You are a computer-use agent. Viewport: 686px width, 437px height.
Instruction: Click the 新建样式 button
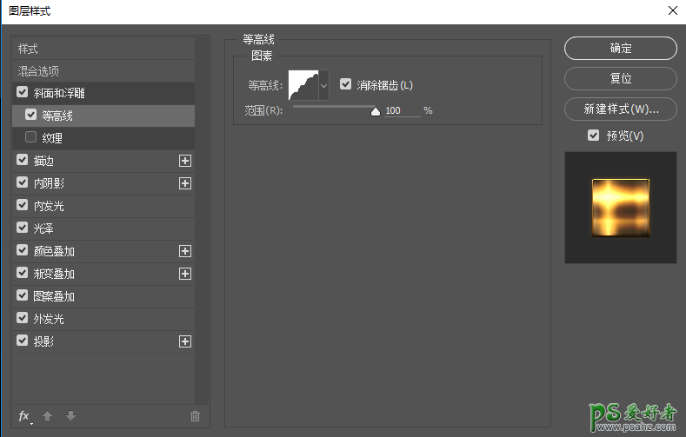(x=620, y=109)
